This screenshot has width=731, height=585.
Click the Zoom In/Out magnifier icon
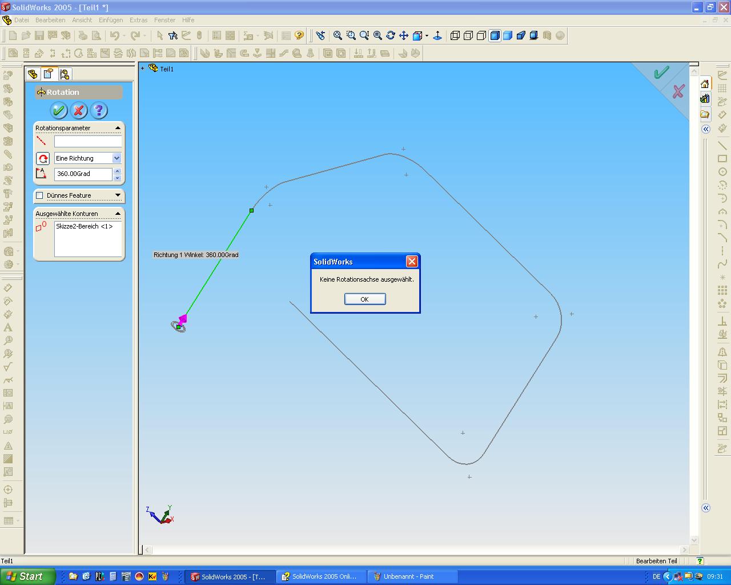click(x=363, y=35)
